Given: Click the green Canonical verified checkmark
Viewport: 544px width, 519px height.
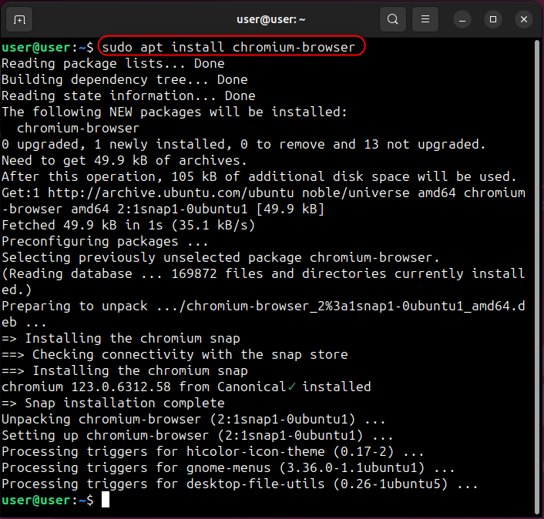Looking at the screenshot, I should pyautogui.click(x=292, y=387).
